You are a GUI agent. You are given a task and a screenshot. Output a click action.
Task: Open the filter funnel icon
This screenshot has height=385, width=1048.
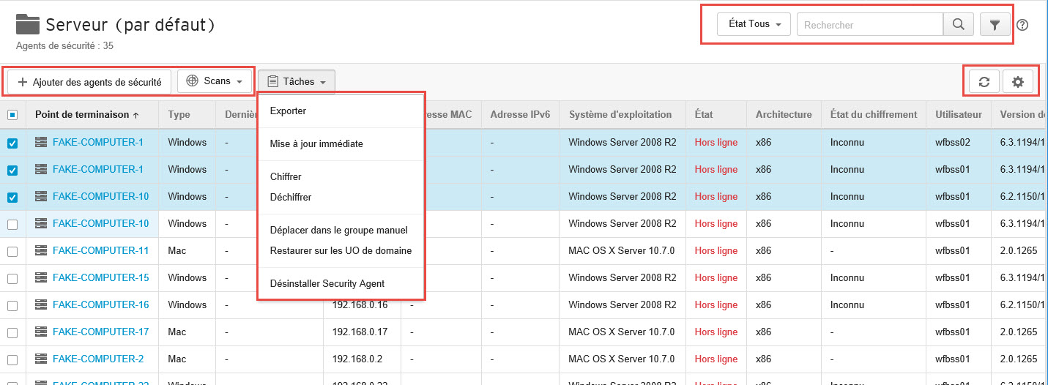[995, 25]
